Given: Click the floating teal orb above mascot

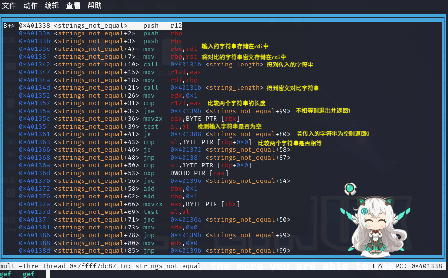Looking at the screenshot, I should [x=349, y=189].
